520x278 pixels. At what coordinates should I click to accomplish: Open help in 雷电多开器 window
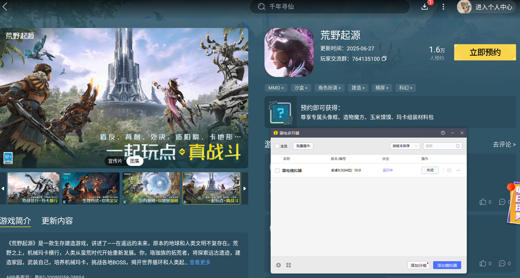[443, 133]
